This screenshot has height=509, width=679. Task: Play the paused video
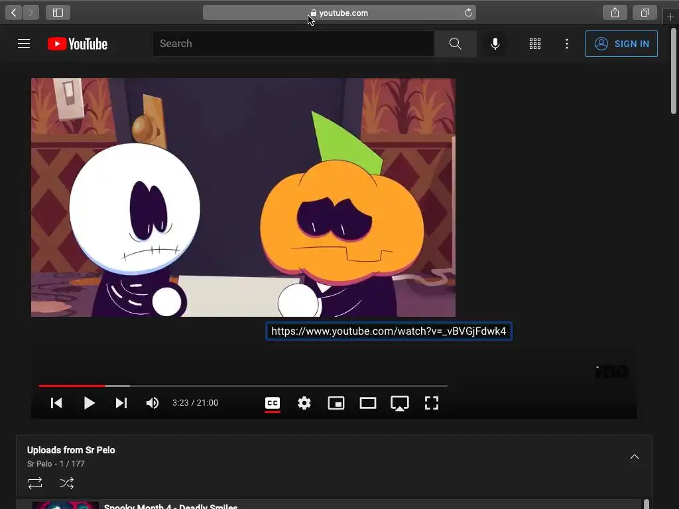tap(90, 403)
